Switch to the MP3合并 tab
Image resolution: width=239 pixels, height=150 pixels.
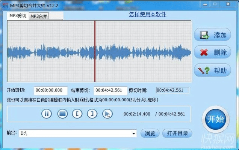point(39,16)
